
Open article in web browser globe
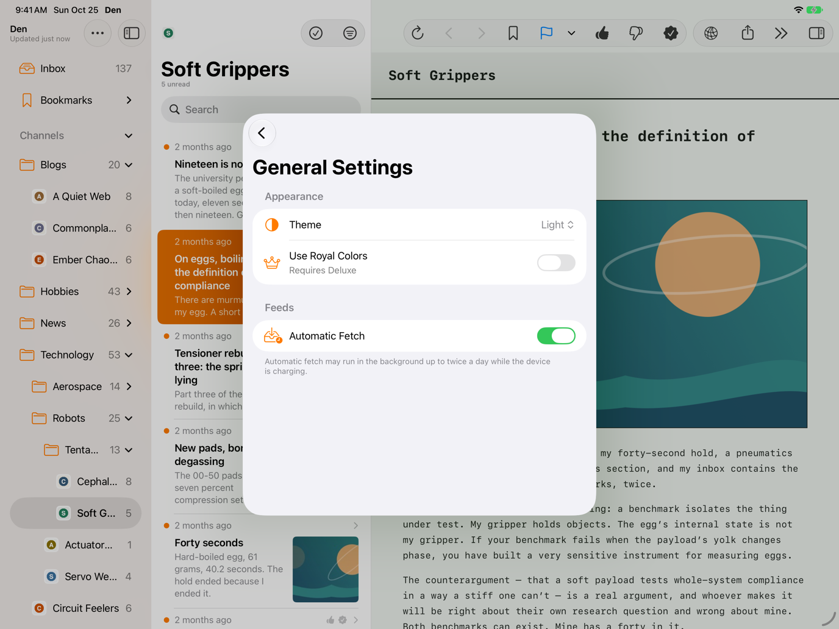[x=711, y=34]
